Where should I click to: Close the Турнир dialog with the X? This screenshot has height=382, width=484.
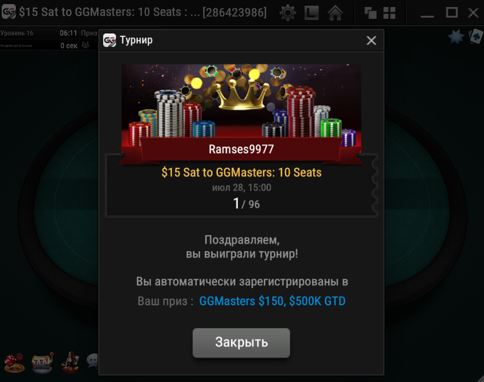coord(371,41)
